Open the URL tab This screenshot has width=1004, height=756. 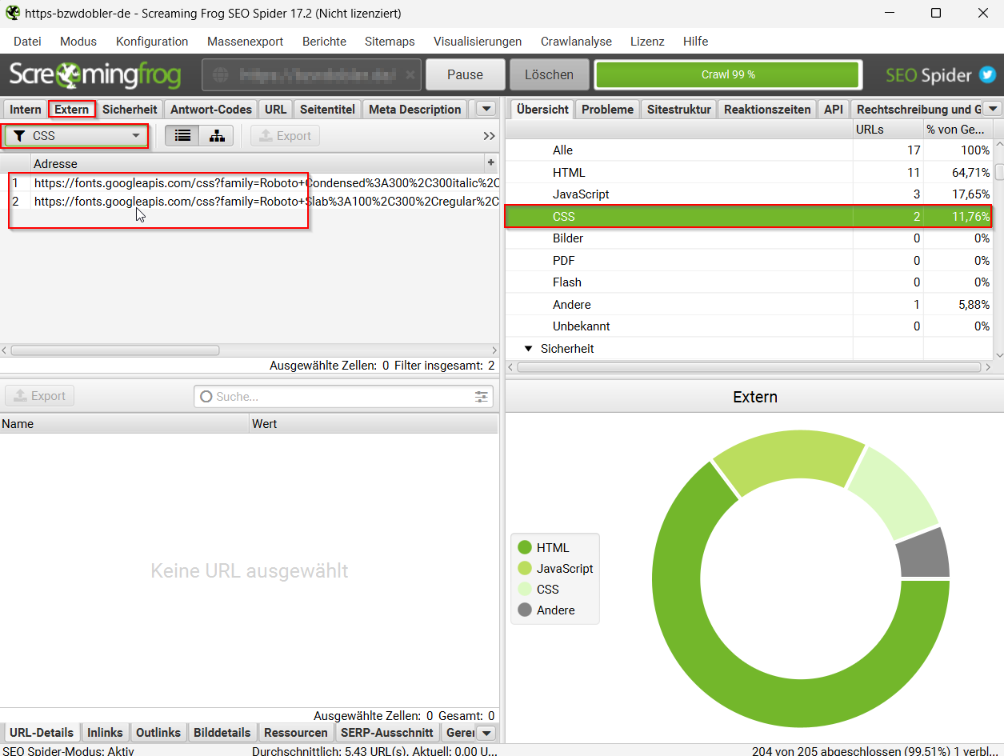point(275,110)
